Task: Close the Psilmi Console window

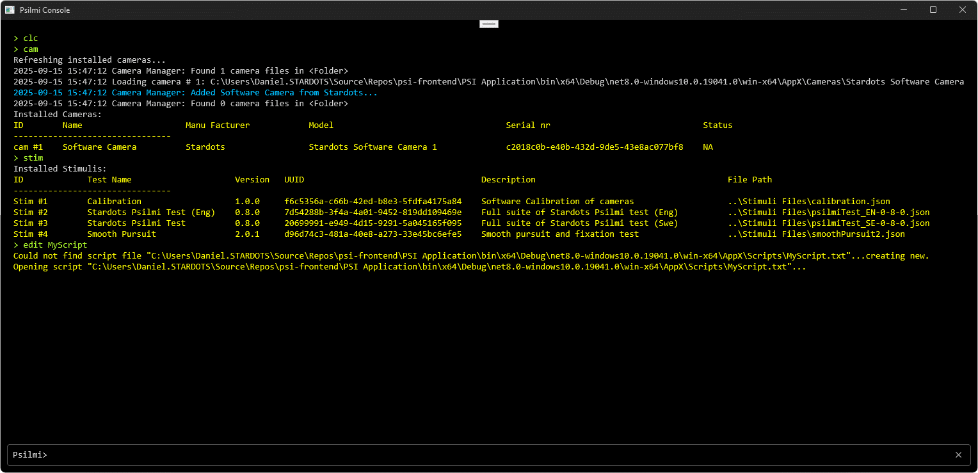Action: [x=962, y=10]
